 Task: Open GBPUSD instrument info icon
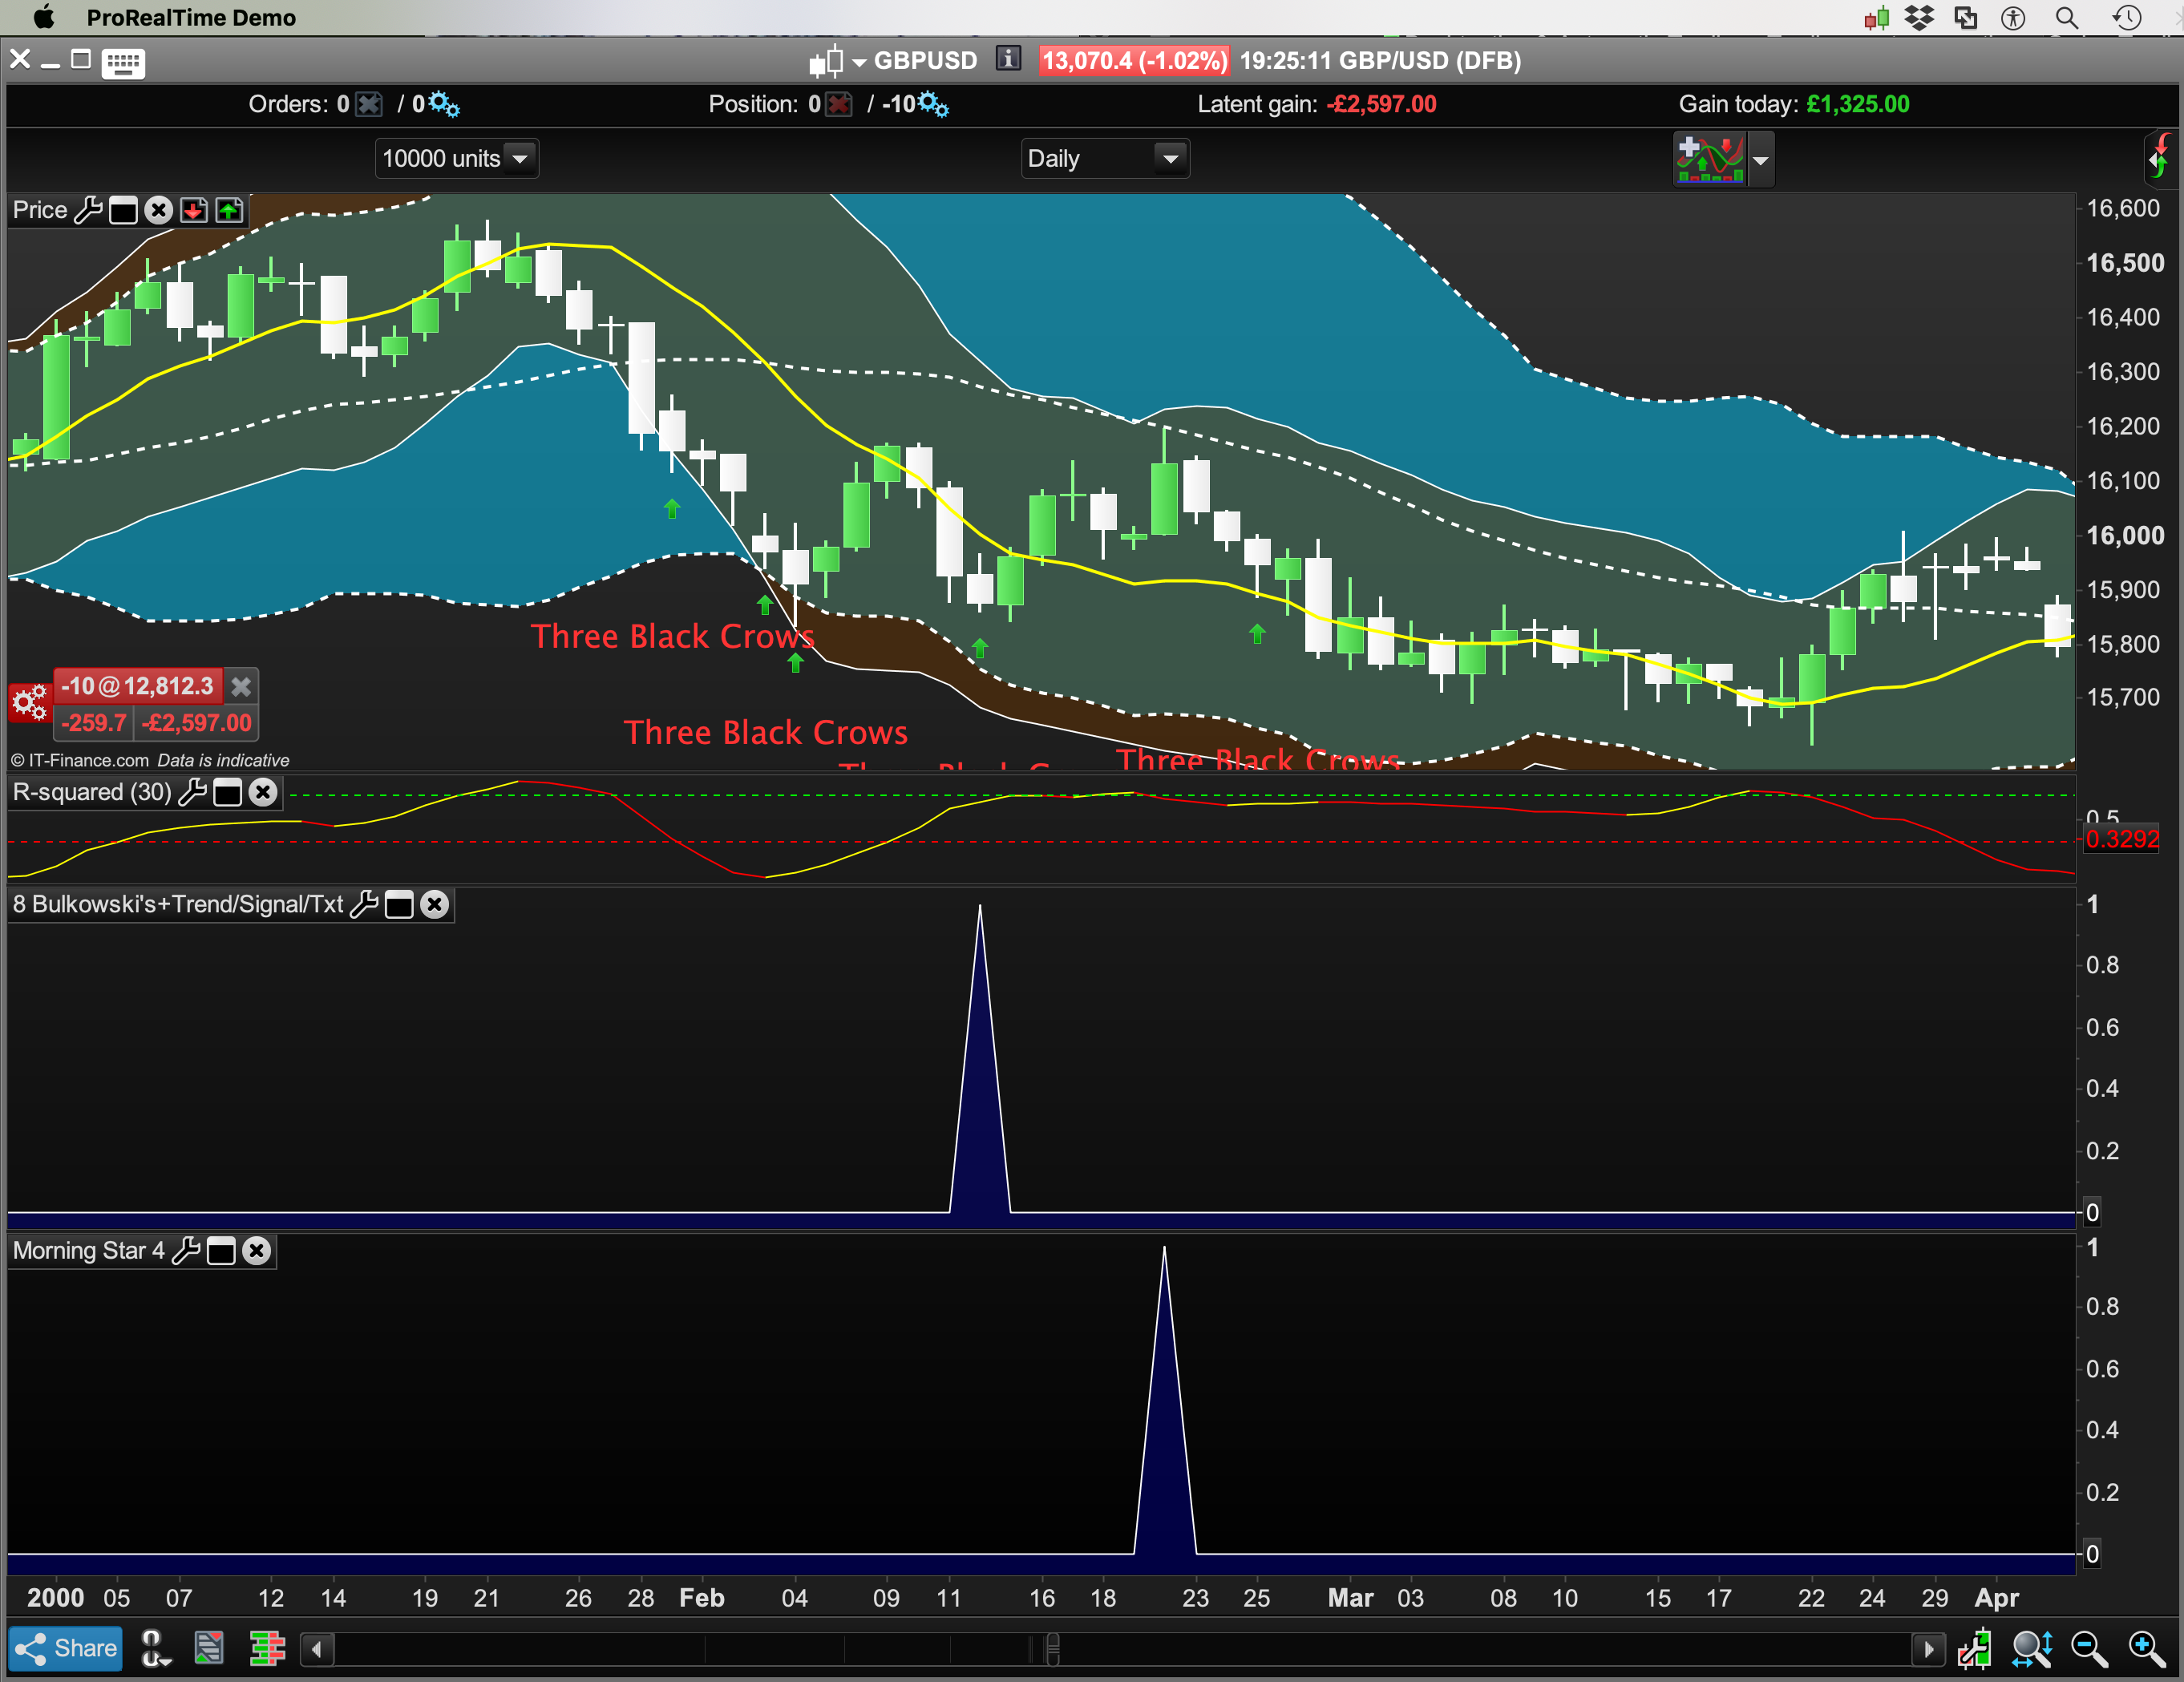click(x=1008, y=59)
